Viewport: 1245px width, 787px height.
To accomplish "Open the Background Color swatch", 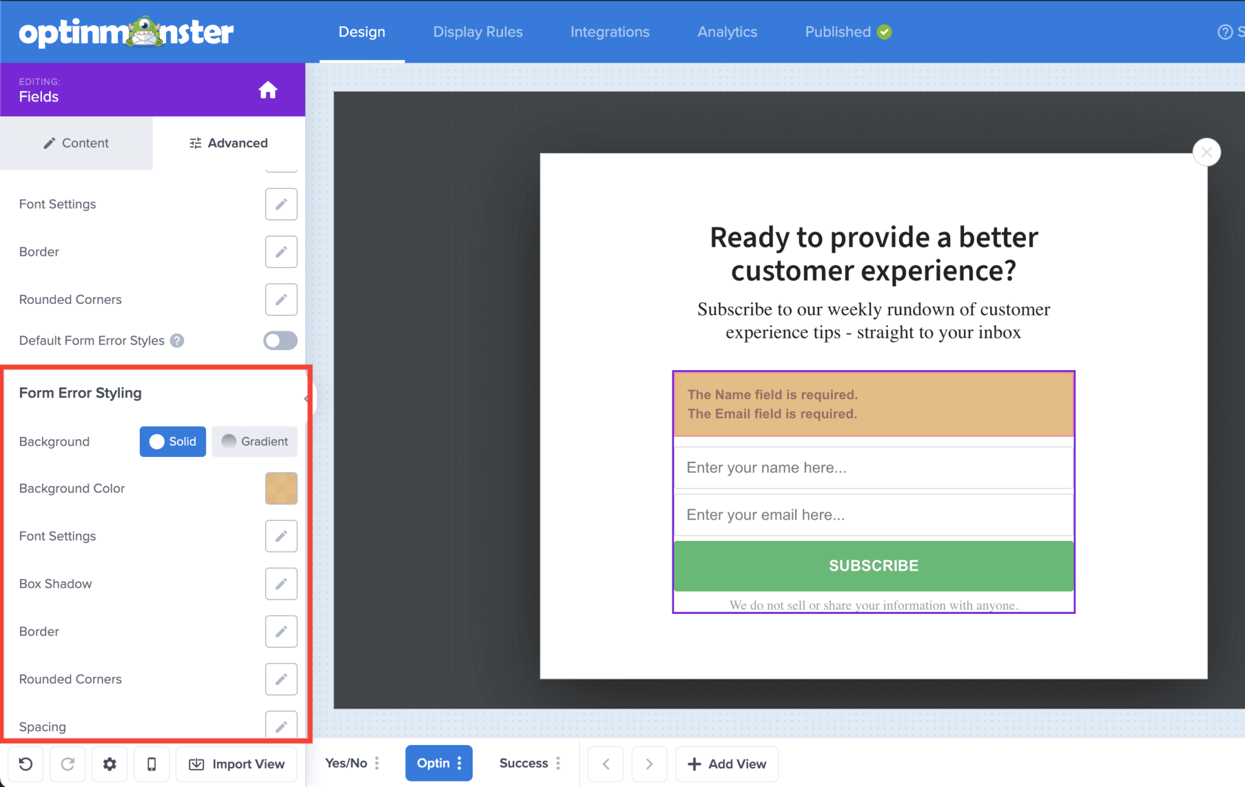I will [281, 488].
